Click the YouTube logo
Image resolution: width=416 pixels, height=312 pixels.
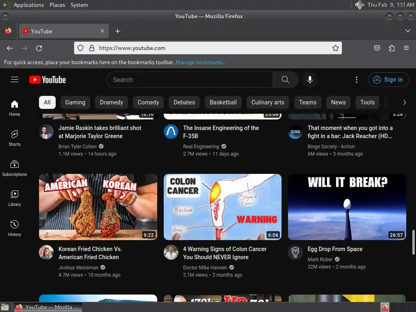[x=48, y=80]
